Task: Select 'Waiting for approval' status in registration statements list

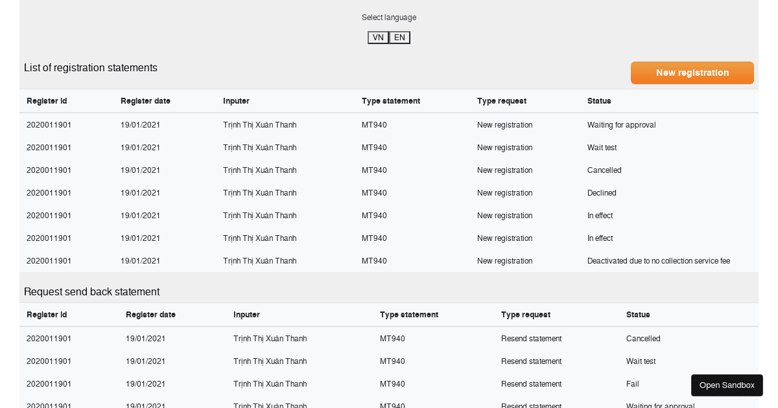Action: 622,125
